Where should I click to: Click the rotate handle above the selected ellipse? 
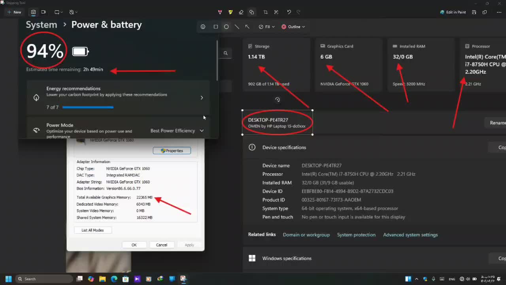pos(278,100)
